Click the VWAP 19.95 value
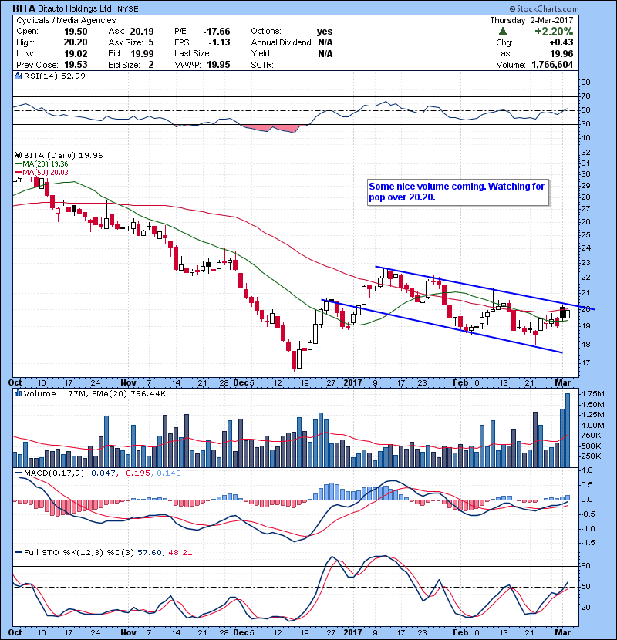Screen dimensions: 617x640 [218, 65]
